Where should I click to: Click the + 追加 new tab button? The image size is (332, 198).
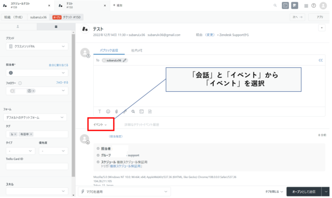tap(118, 5)
